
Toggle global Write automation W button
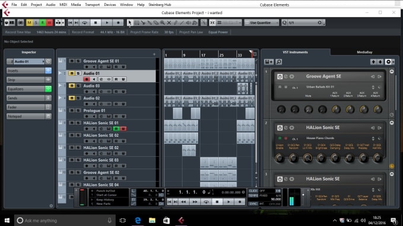49,22
